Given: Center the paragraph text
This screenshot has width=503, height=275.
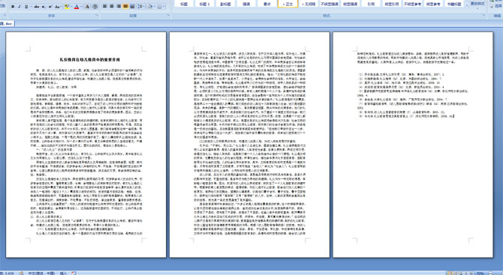Looking at the screenshot, I should click(112, 7).
